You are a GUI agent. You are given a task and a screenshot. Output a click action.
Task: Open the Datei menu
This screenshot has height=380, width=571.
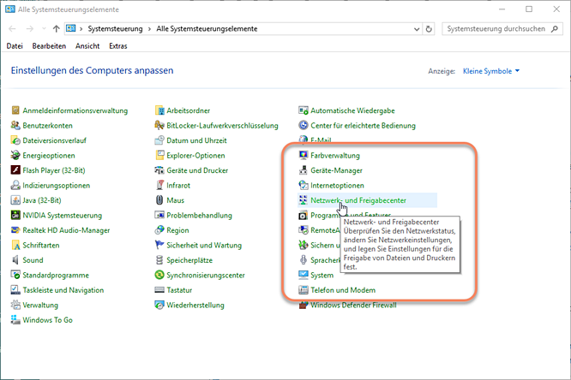[15, 46]
